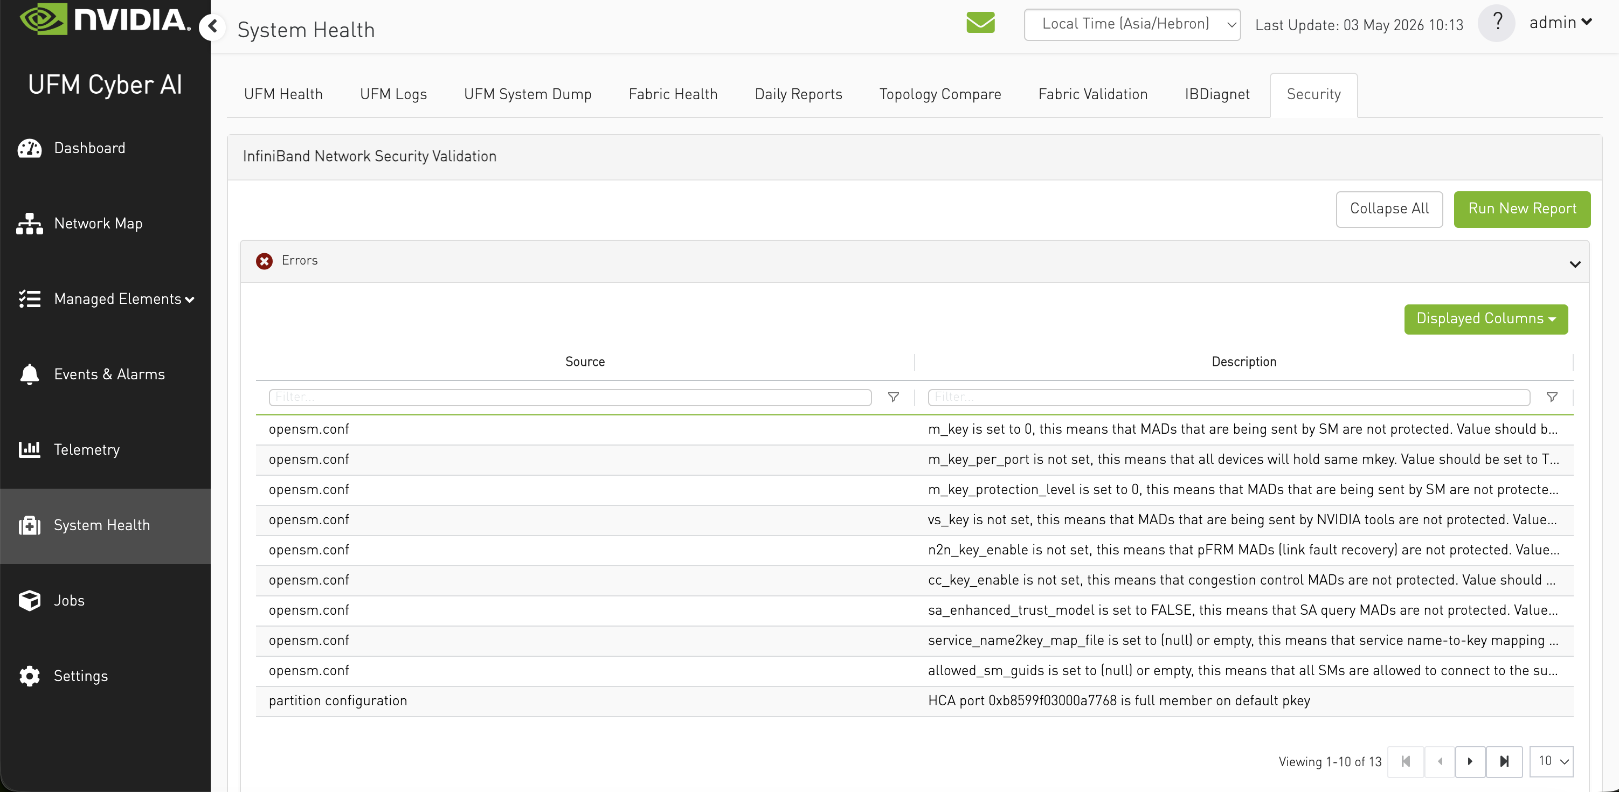
Task: Open the Daily Reports tab
Action: pyautogui.click(x=798, y=94)
